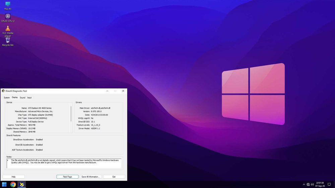The height and width of the screenshot is (188, 335).
Task: Launch Google Chrome from taskbar
Action: 13,184
